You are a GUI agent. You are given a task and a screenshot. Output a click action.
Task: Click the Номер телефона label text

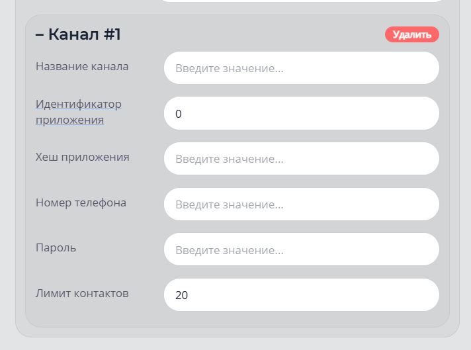[x=81, y=202]
